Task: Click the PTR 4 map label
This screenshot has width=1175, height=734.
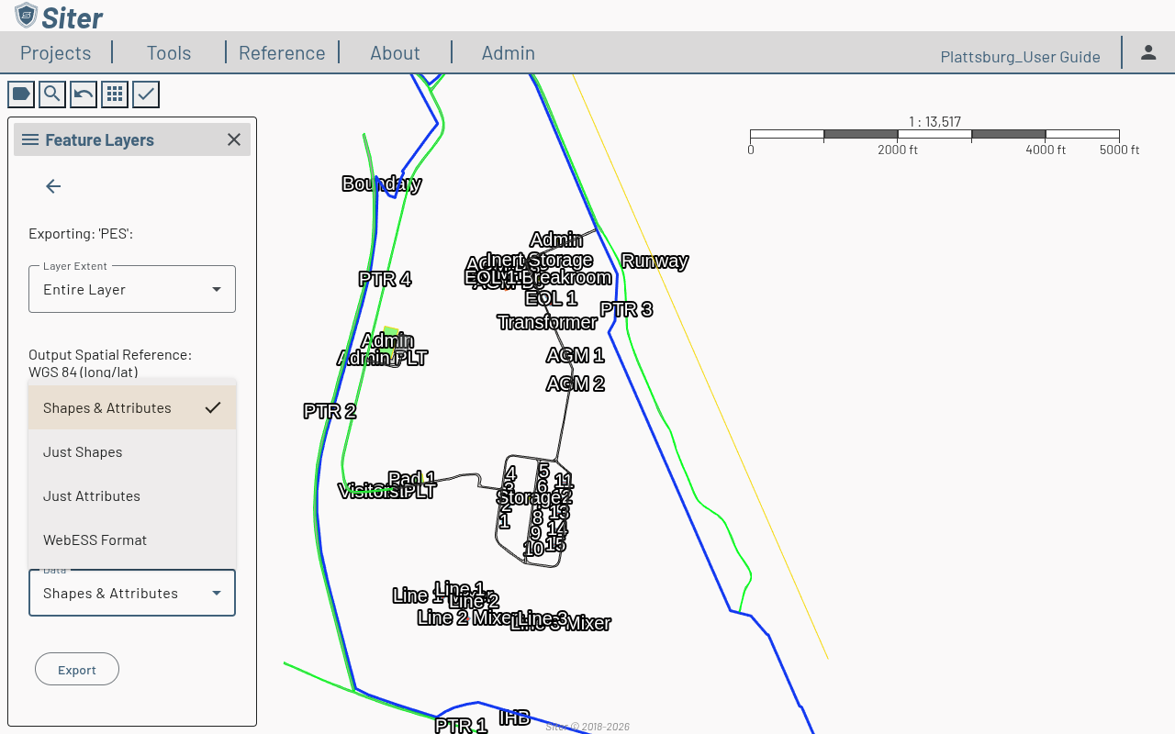Action: click(385, 279)
